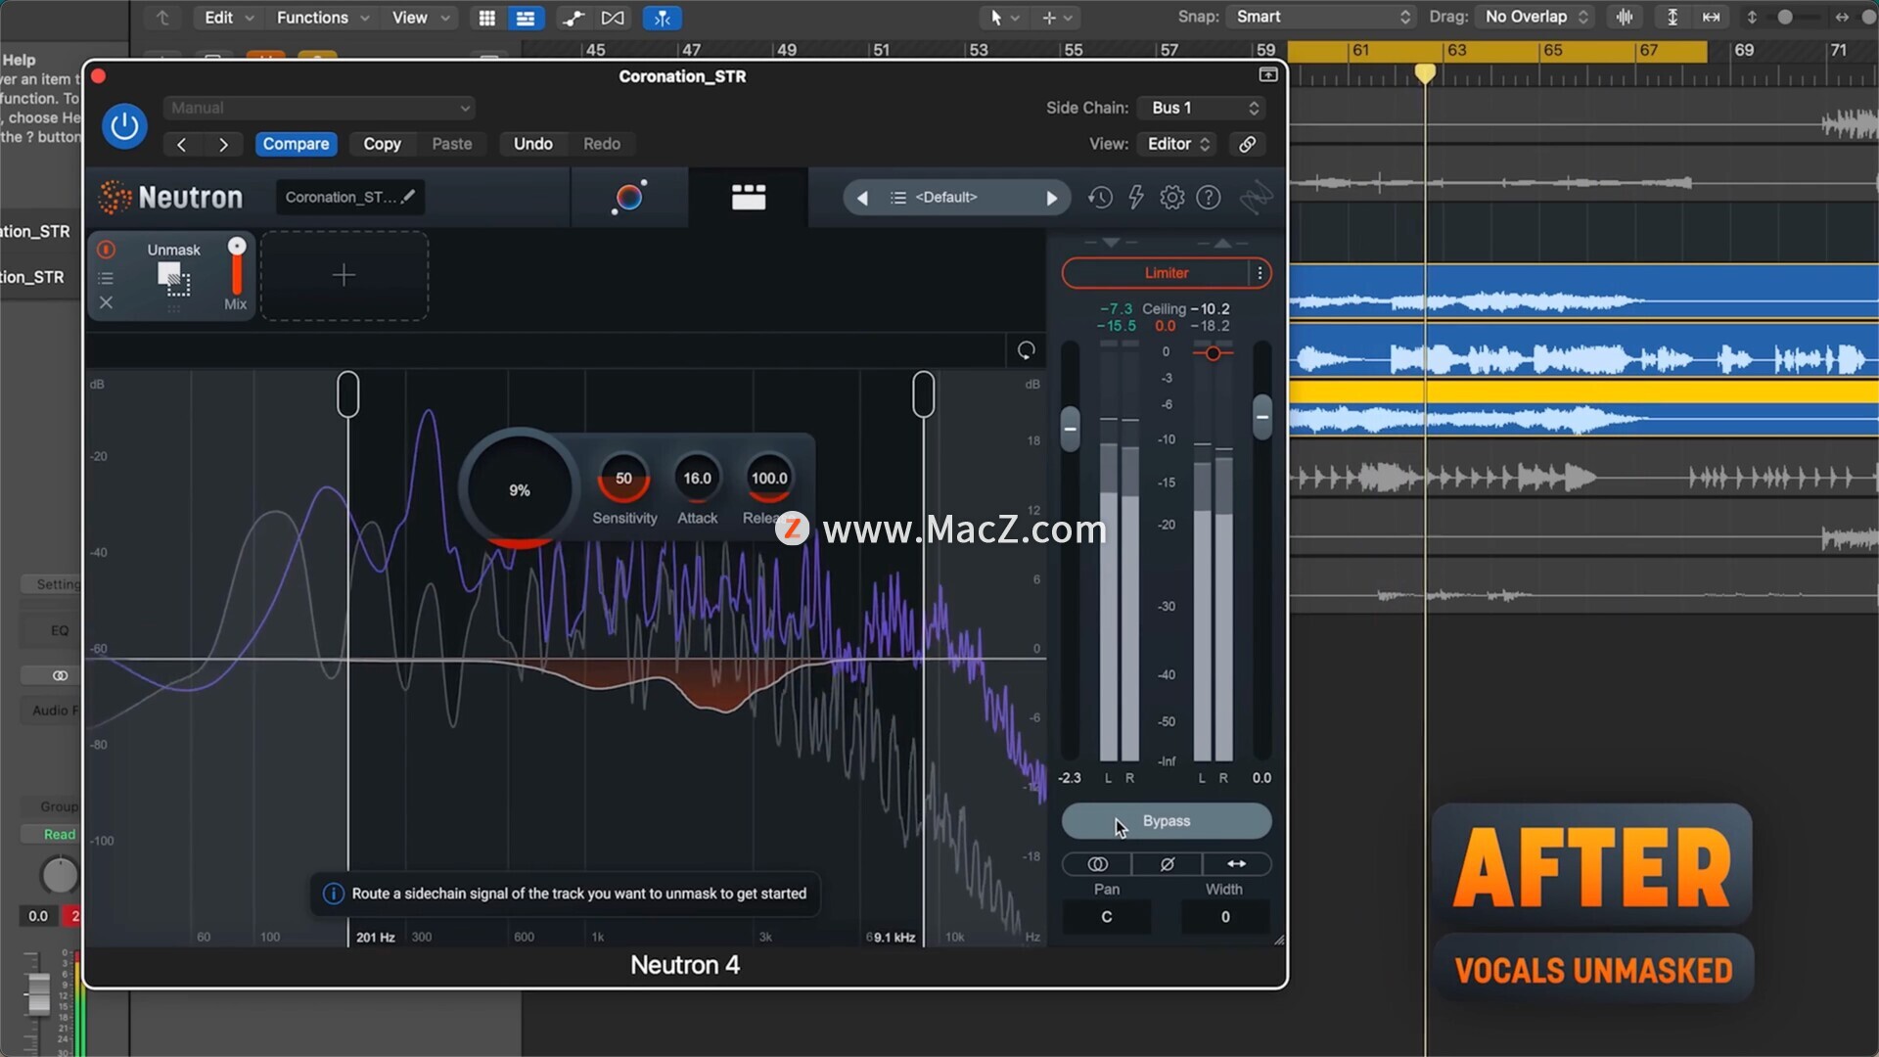Screen dimensions: 1879x1057
Task: Toggle the blue catch playhead button
Action: [663, 18]
